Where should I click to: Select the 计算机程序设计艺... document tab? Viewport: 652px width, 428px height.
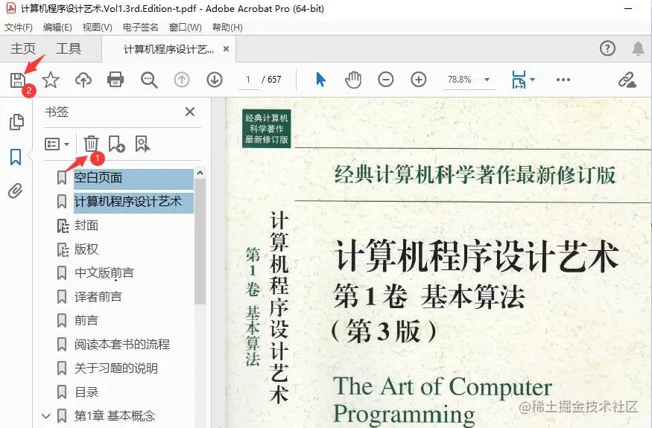point(168,49)
